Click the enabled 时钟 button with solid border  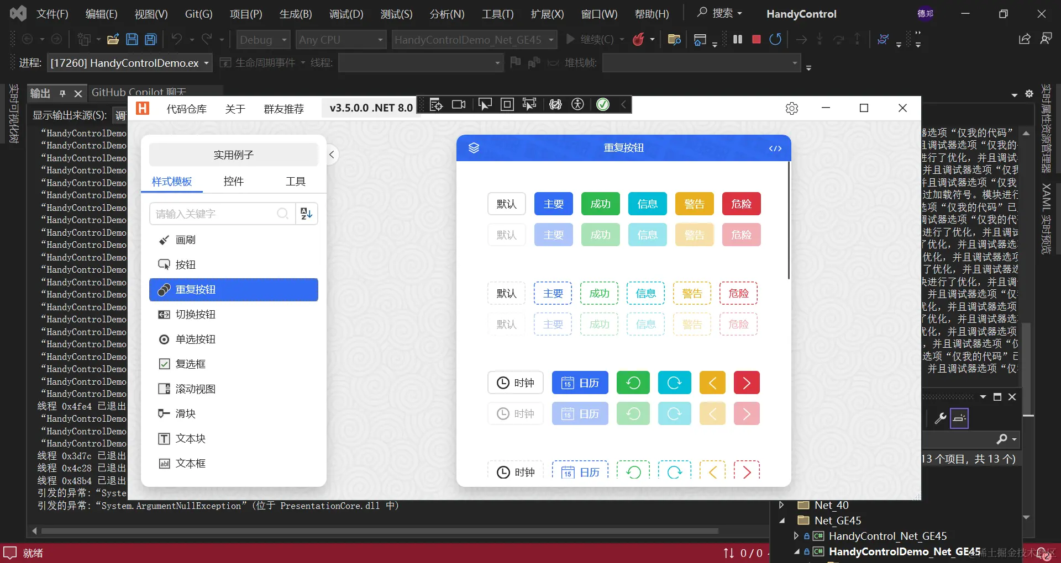pos(516,383)
